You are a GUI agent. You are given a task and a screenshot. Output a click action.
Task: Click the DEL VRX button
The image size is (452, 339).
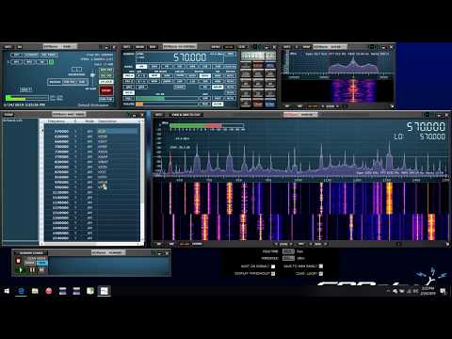[106, 76]
